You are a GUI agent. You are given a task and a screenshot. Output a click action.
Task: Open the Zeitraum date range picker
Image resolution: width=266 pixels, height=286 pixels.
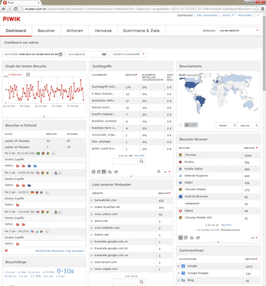point(33,54)
